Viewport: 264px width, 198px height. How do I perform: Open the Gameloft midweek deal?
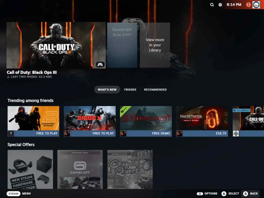[80, 169]
